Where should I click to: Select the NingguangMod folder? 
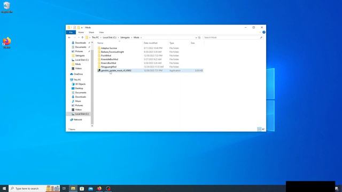point(108,67)
